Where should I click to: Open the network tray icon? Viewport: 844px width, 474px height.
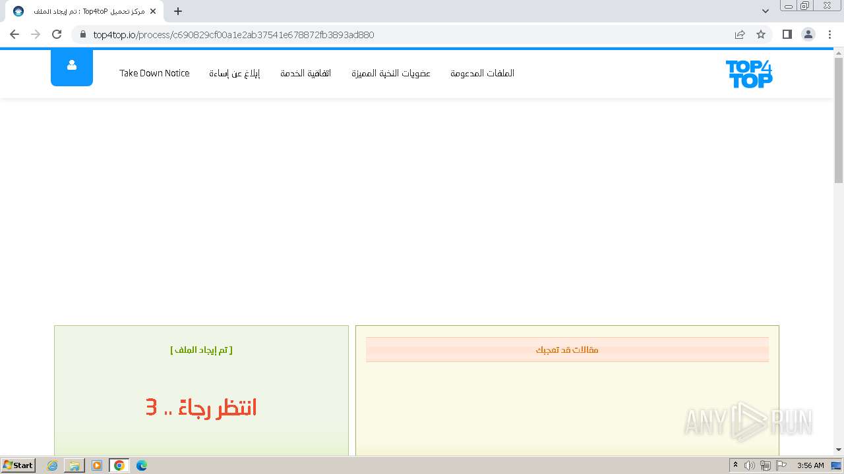(x=766, y=465)
